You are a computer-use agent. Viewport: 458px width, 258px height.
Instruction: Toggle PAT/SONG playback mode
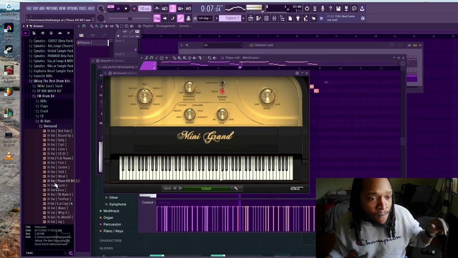point(111,8)
